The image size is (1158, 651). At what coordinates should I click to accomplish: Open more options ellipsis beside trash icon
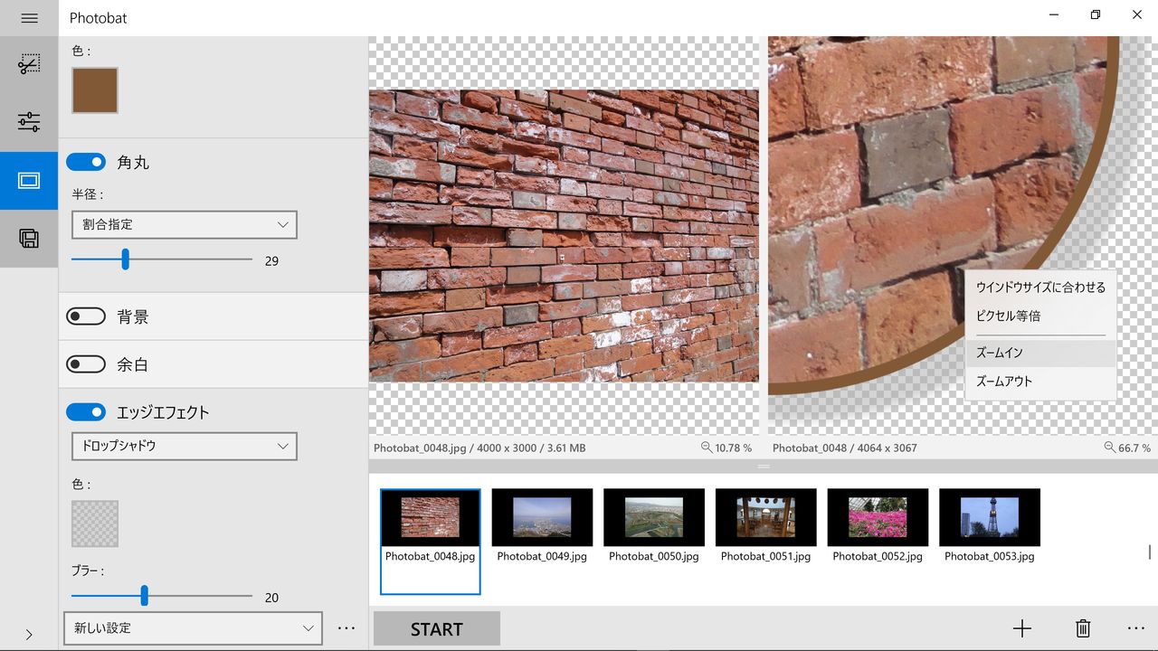tap(1136, 629)
